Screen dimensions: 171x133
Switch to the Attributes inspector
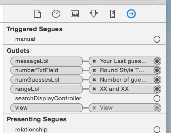point(94,14)
